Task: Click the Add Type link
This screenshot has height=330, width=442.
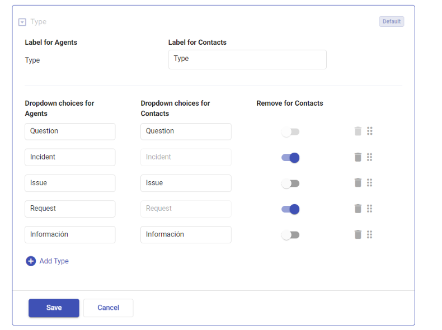Action: click(54, 261)
